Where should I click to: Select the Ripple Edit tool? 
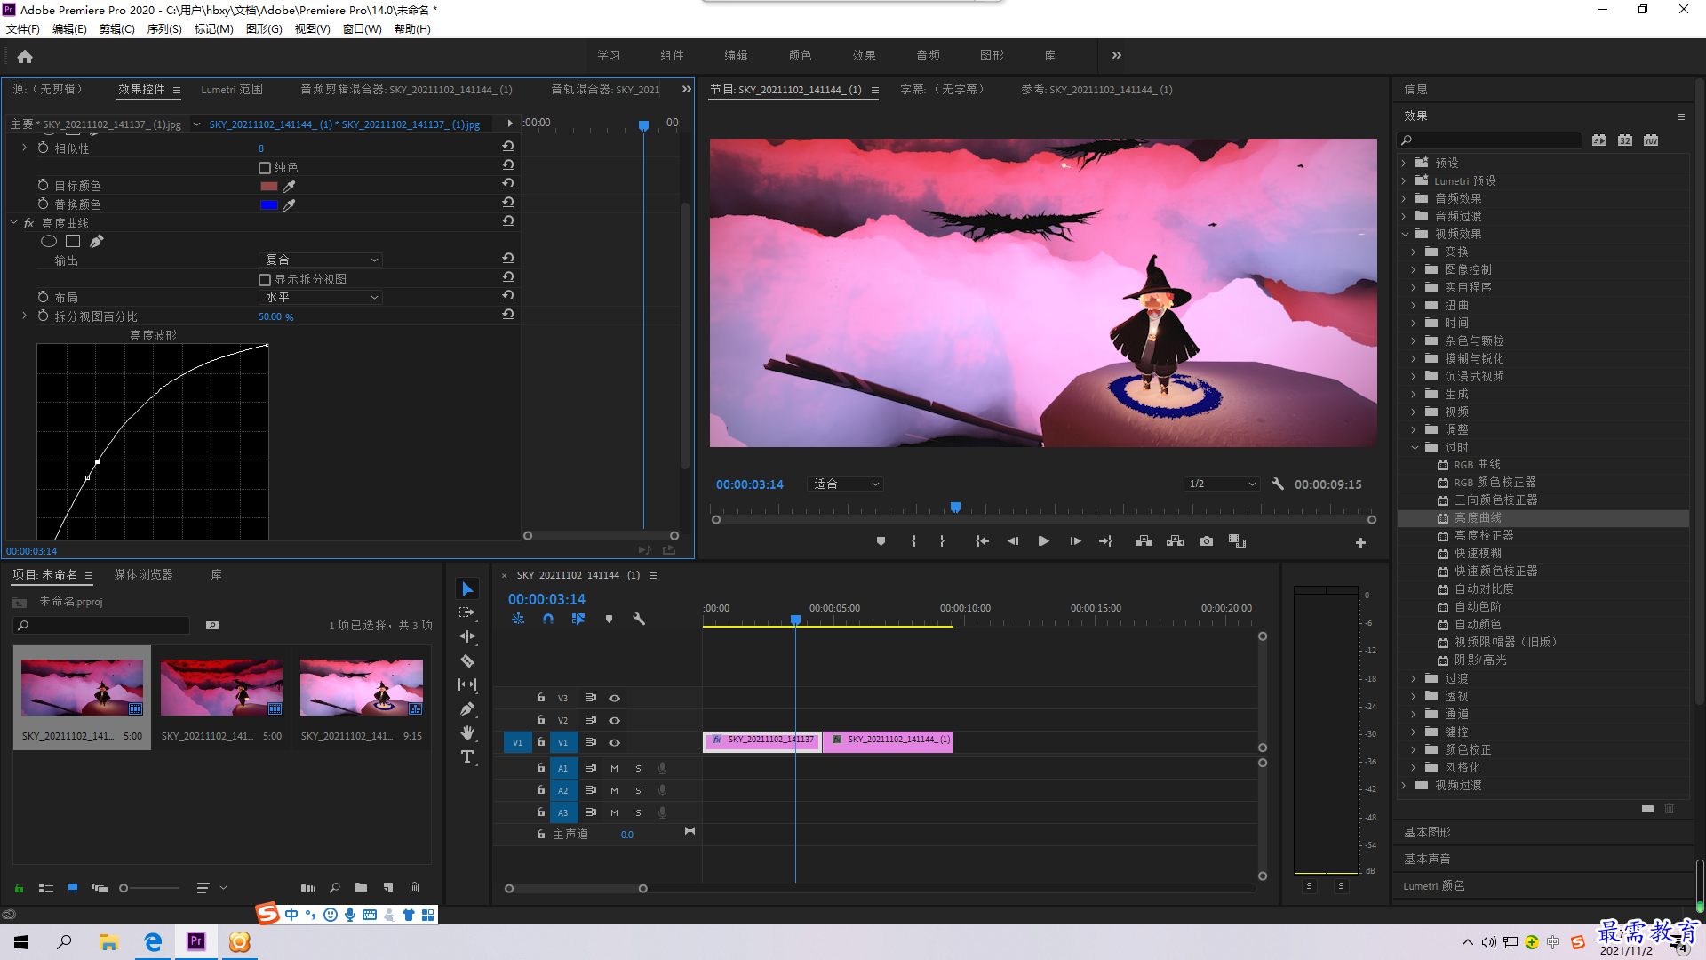coord(467,636)
